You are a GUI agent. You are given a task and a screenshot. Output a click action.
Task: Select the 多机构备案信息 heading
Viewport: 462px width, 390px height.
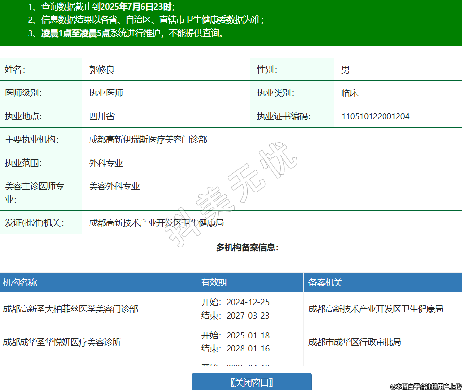tap(247, 247)
